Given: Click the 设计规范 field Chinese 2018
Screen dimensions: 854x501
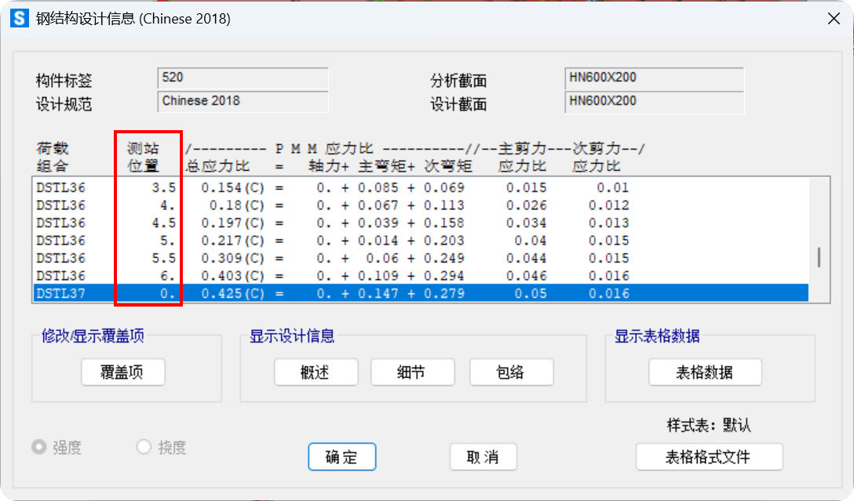Looking at the screenshot, I should pos(243,102).
